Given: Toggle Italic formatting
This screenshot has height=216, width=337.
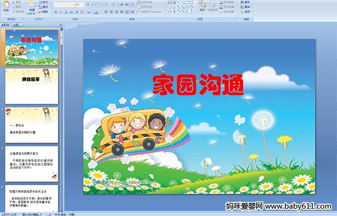Looking at the screenshot, I should (61, 12).
